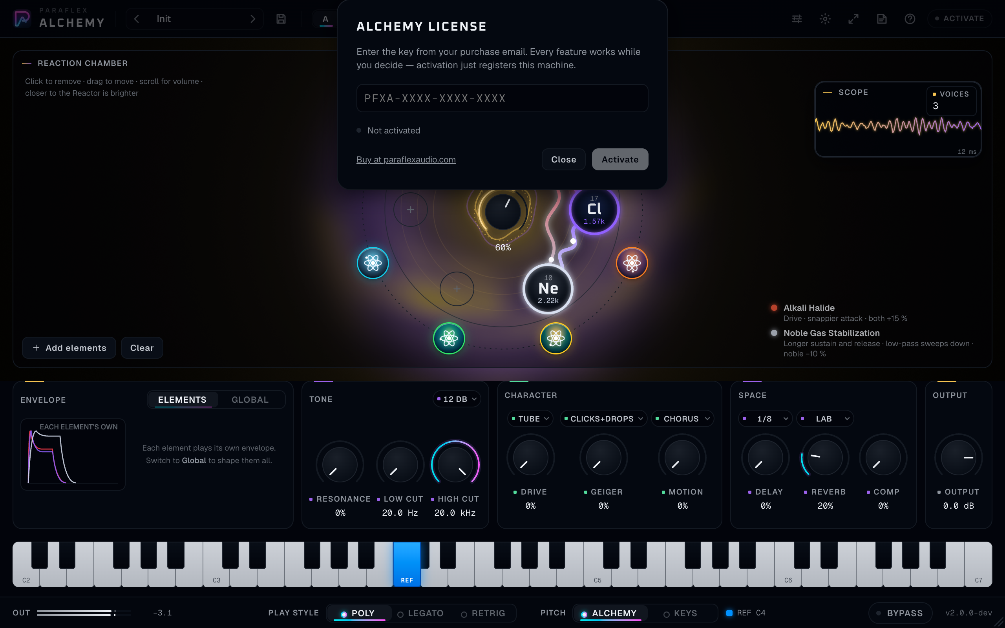The width and height of the screenshot is (1005, 628).
Task: Open the CLICKS+DROPS geiger dropdown
Action: pos(603,419)
